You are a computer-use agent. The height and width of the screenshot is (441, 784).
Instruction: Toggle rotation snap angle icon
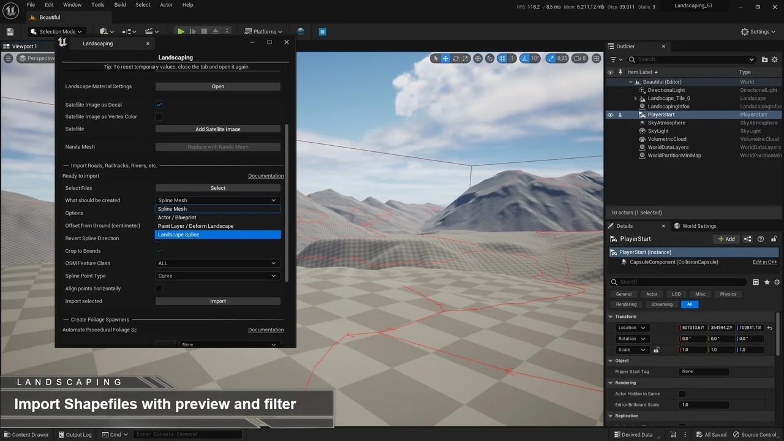[x=525, y=59]
